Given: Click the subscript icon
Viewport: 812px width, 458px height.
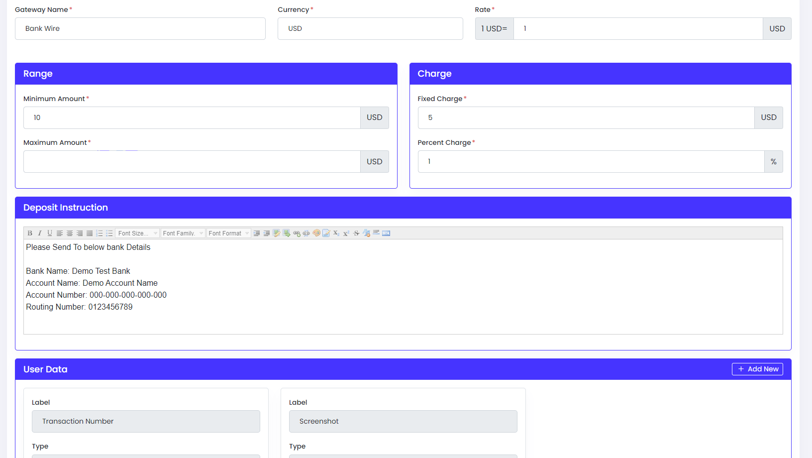Looking at the screenshot, I should [x=336, y=233].
